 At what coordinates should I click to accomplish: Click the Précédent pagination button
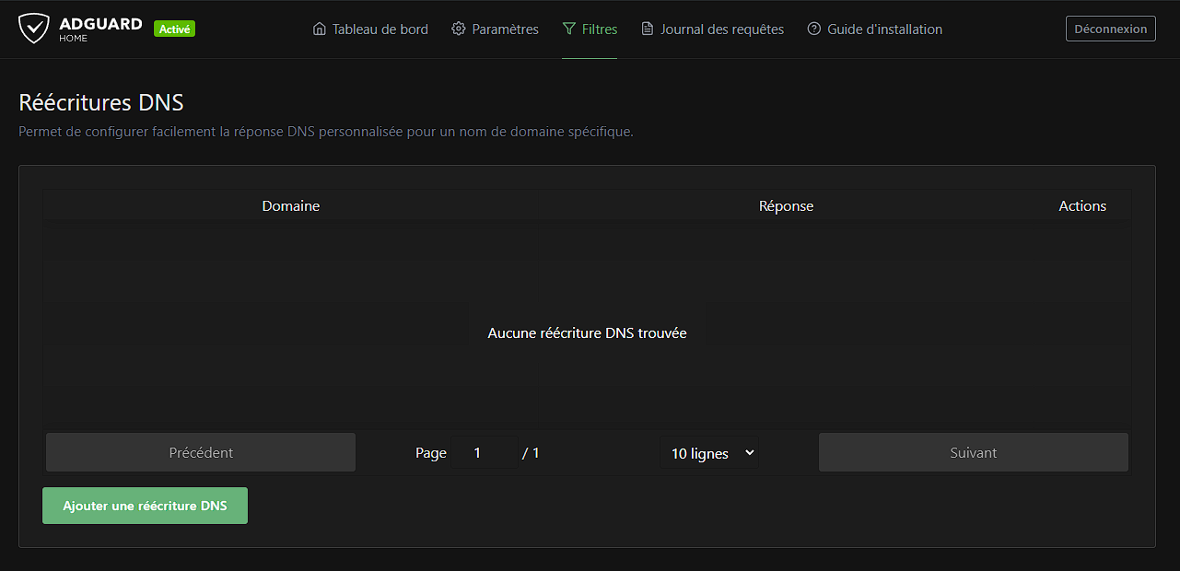201,452
